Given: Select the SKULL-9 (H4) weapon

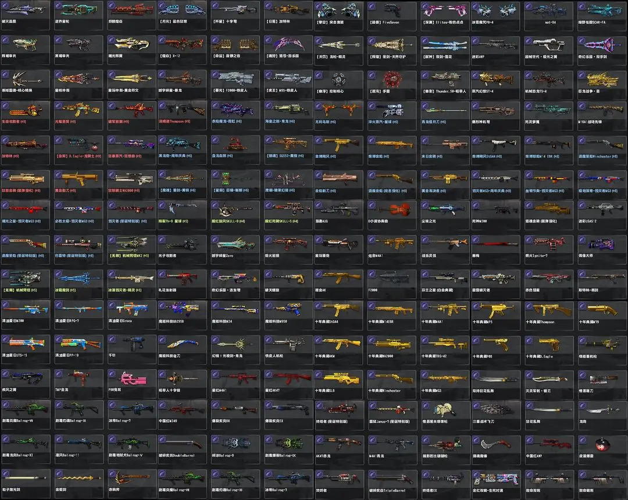Looking at the screenshot, I should coord(235,215).
